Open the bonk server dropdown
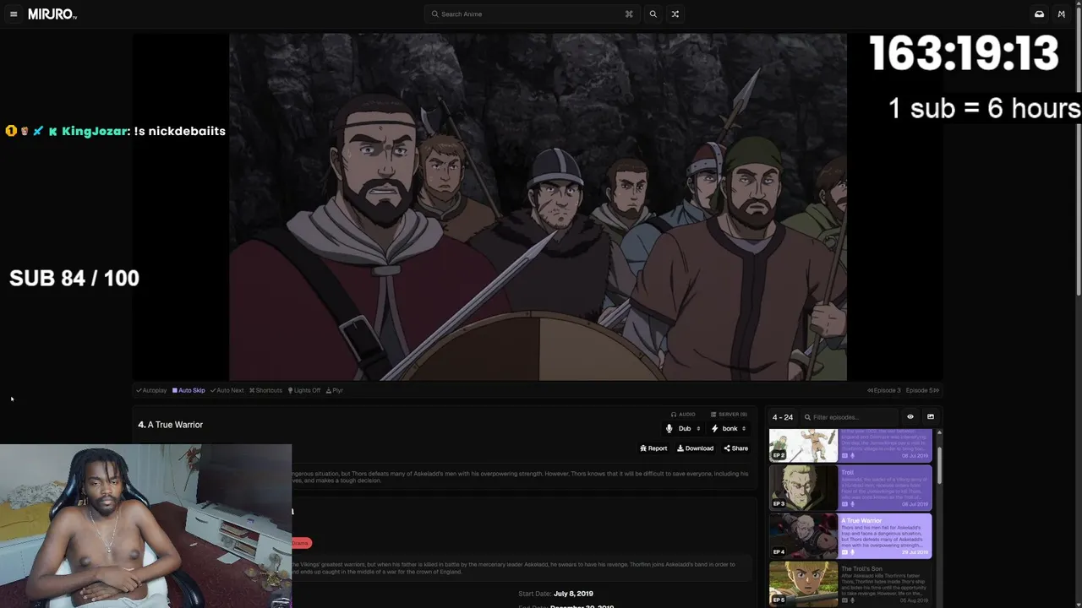This screenshot has height=608, width=1082. pos(729,429)
